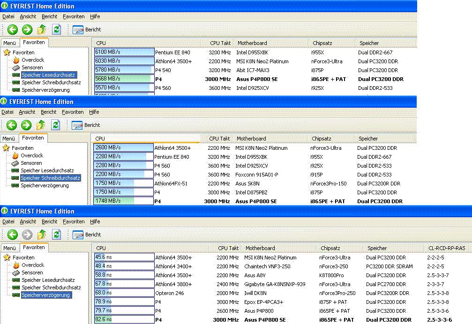Click memory chip icon beside Speicherverzögerung, middle window
This screenshot has width=472, height=324.
click(x=15, y=185)
